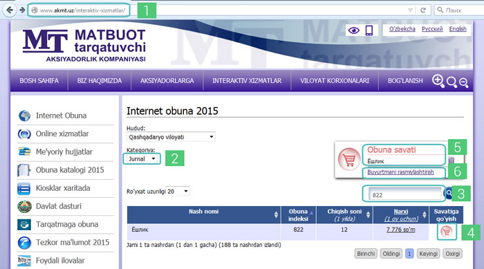Image resolution: width=484 pixels, height=269 pixels.
Task: Open the VILOYAT KORXONALARI menu item
Action: tap(335, 81)
